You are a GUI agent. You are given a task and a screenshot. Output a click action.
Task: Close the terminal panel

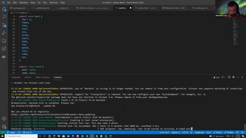tap(242, 77)
